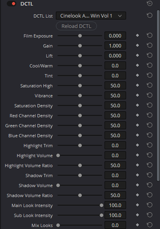Add keyframe for Saturation High
Viewport: 160px width, 229px height.
137,85
